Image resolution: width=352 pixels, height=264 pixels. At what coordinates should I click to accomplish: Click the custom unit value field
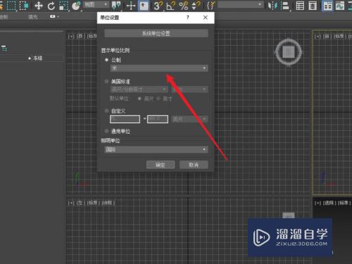click(158, 119)
